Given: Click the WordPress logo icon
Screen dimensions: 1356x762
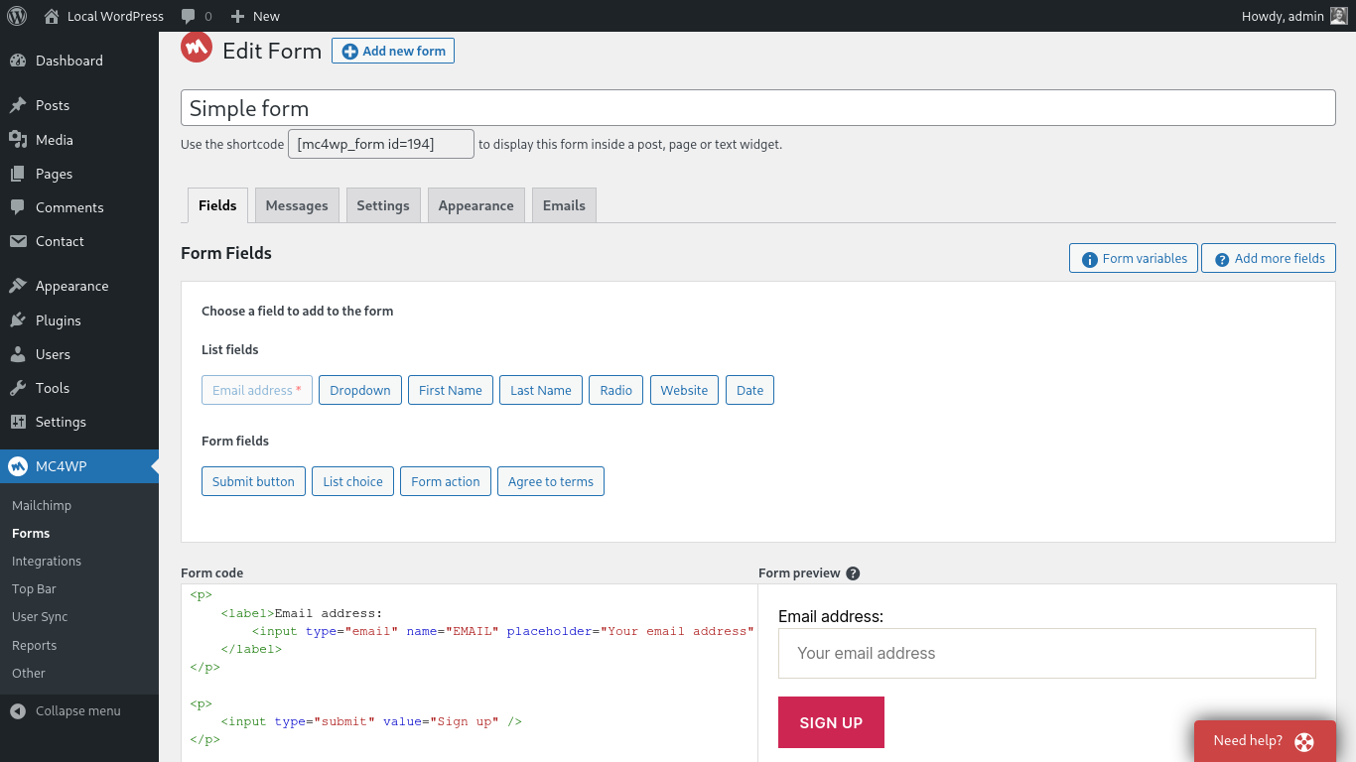Looking at the screenshot, I should tap(17, 16).
